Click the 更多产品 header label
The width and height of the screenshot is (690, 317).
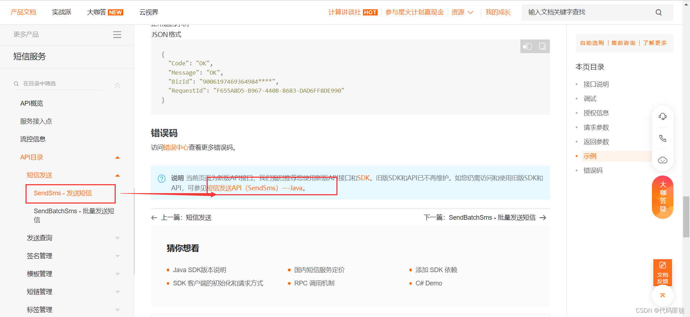26,34
